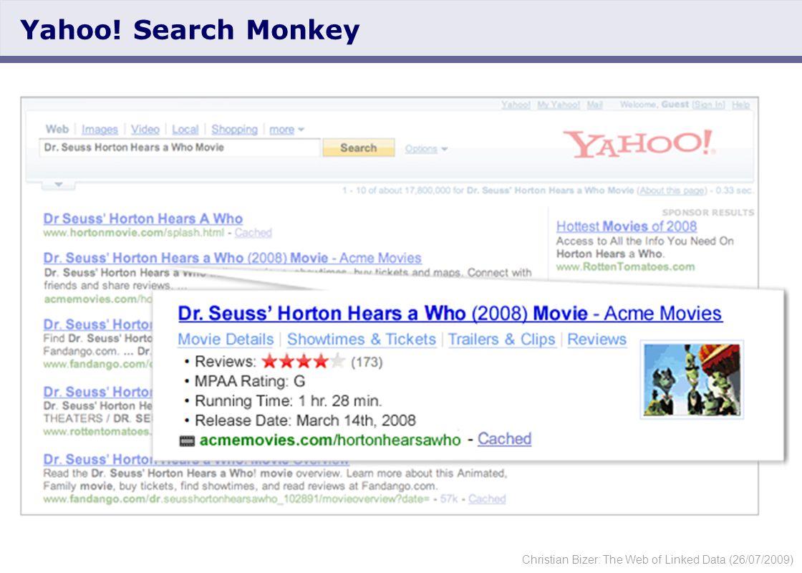Switch to the Video search tab
Viewport: 802px width, 573px height.
pos(145,130)
